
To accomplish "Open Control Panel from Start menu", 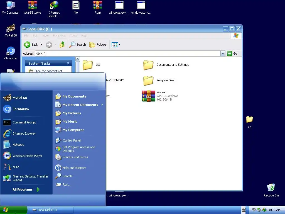I will click(68, 140).
